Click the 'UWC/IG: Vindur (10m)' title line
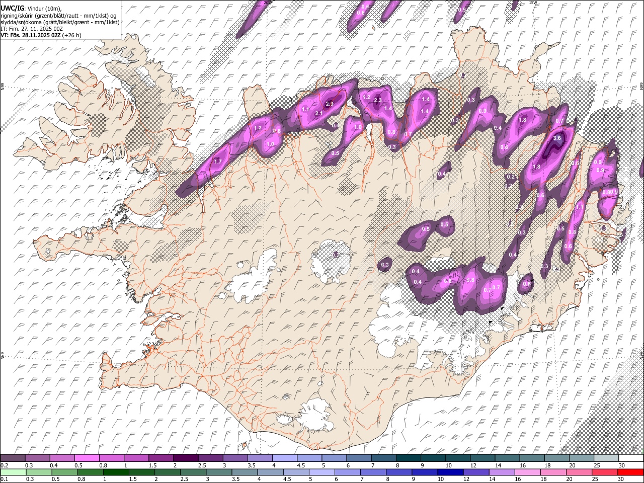Screen dimensions: 644x483 [31, 9]
